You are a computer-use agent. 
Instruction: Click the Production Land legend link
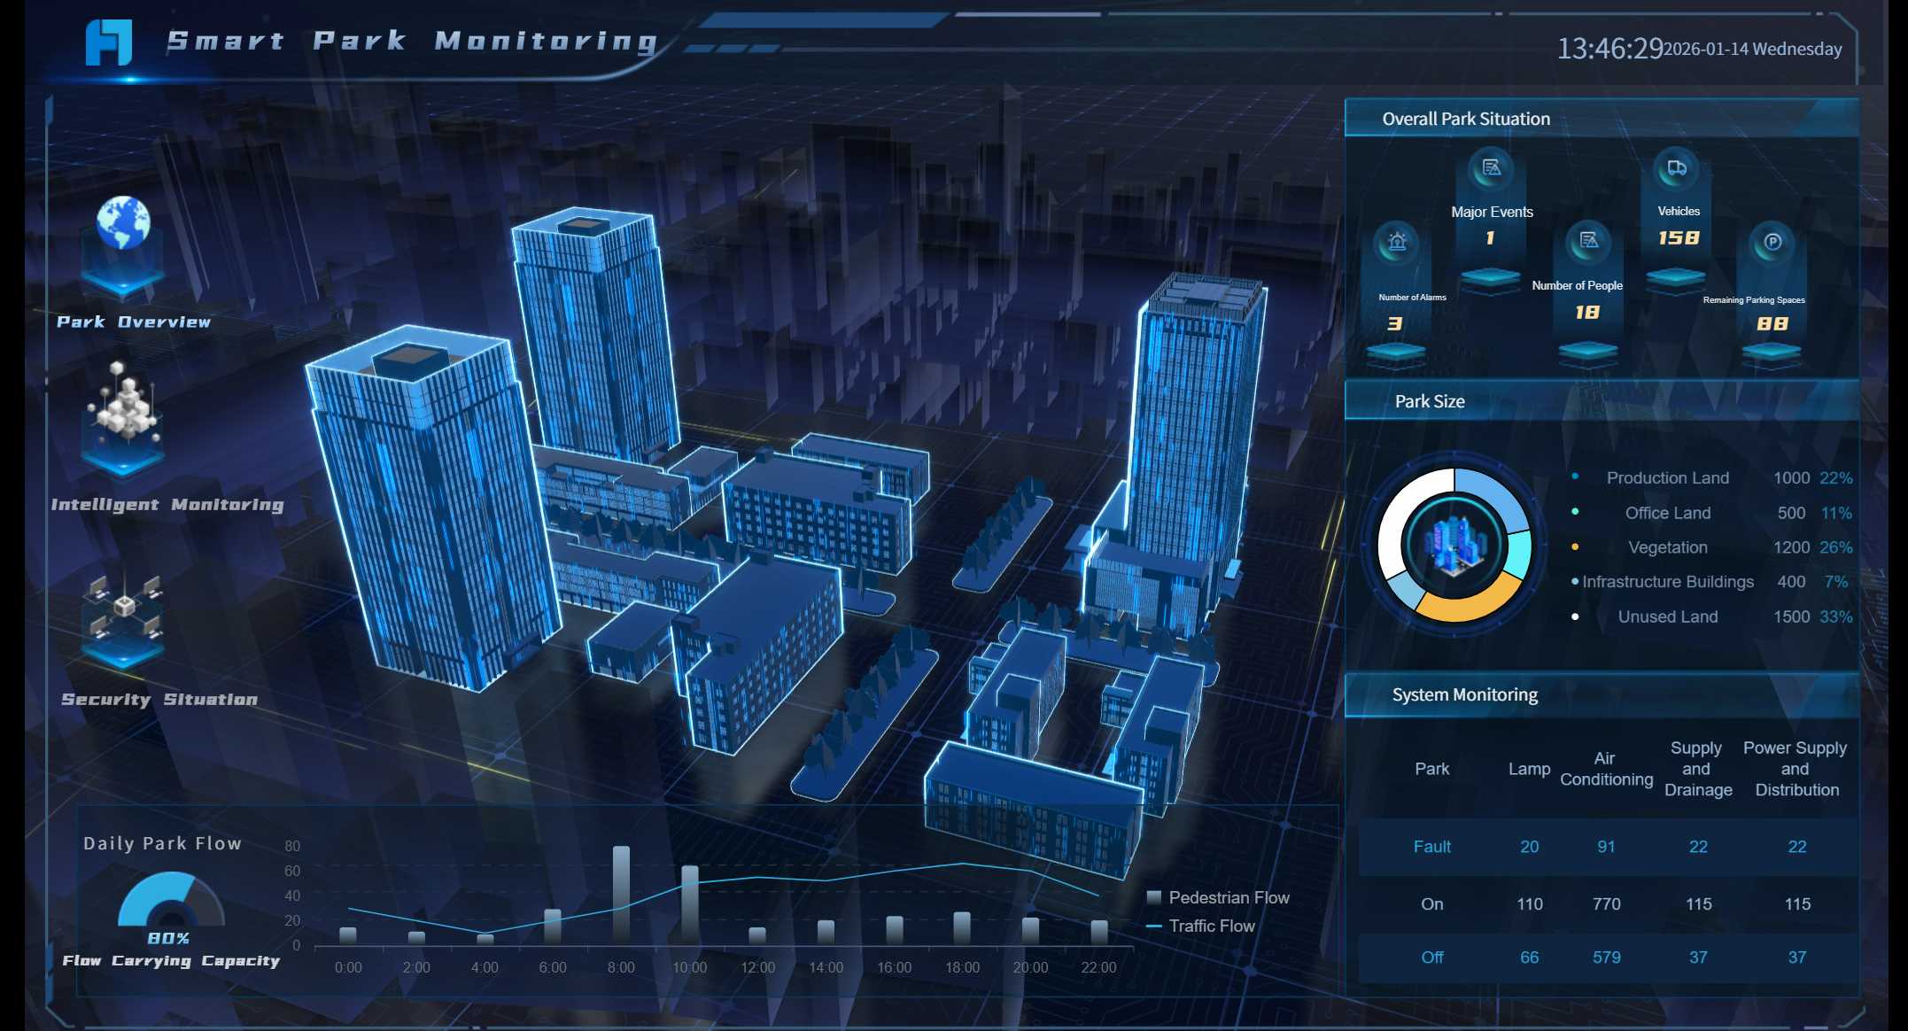1669,477
